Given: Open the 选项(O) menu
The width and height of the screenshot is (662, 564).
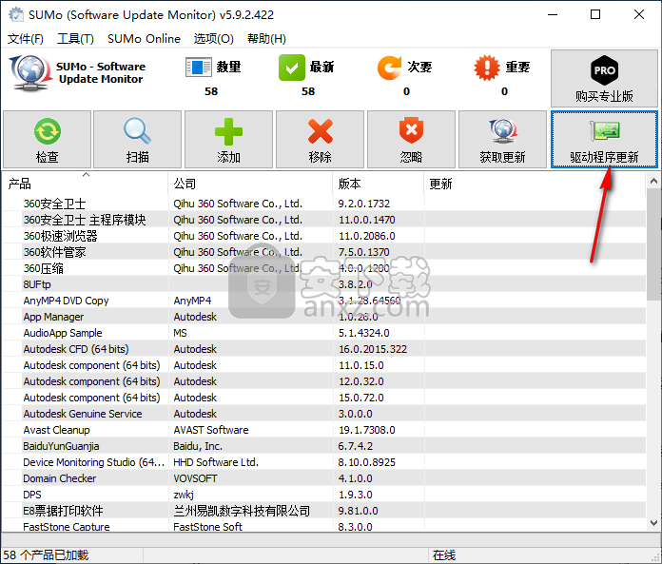Looking at the screenshot, I should pyautogui.click(x=214, y=39).
